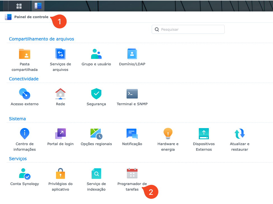273x204 pixels.
Task: Open Privilégios do aplicativo
Action: [x=60, y=174]
